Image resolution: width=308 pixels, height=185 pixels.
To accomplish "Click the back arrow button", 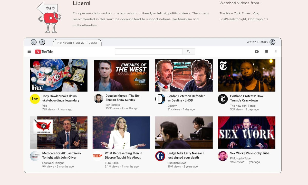I will tap(34, 42).
